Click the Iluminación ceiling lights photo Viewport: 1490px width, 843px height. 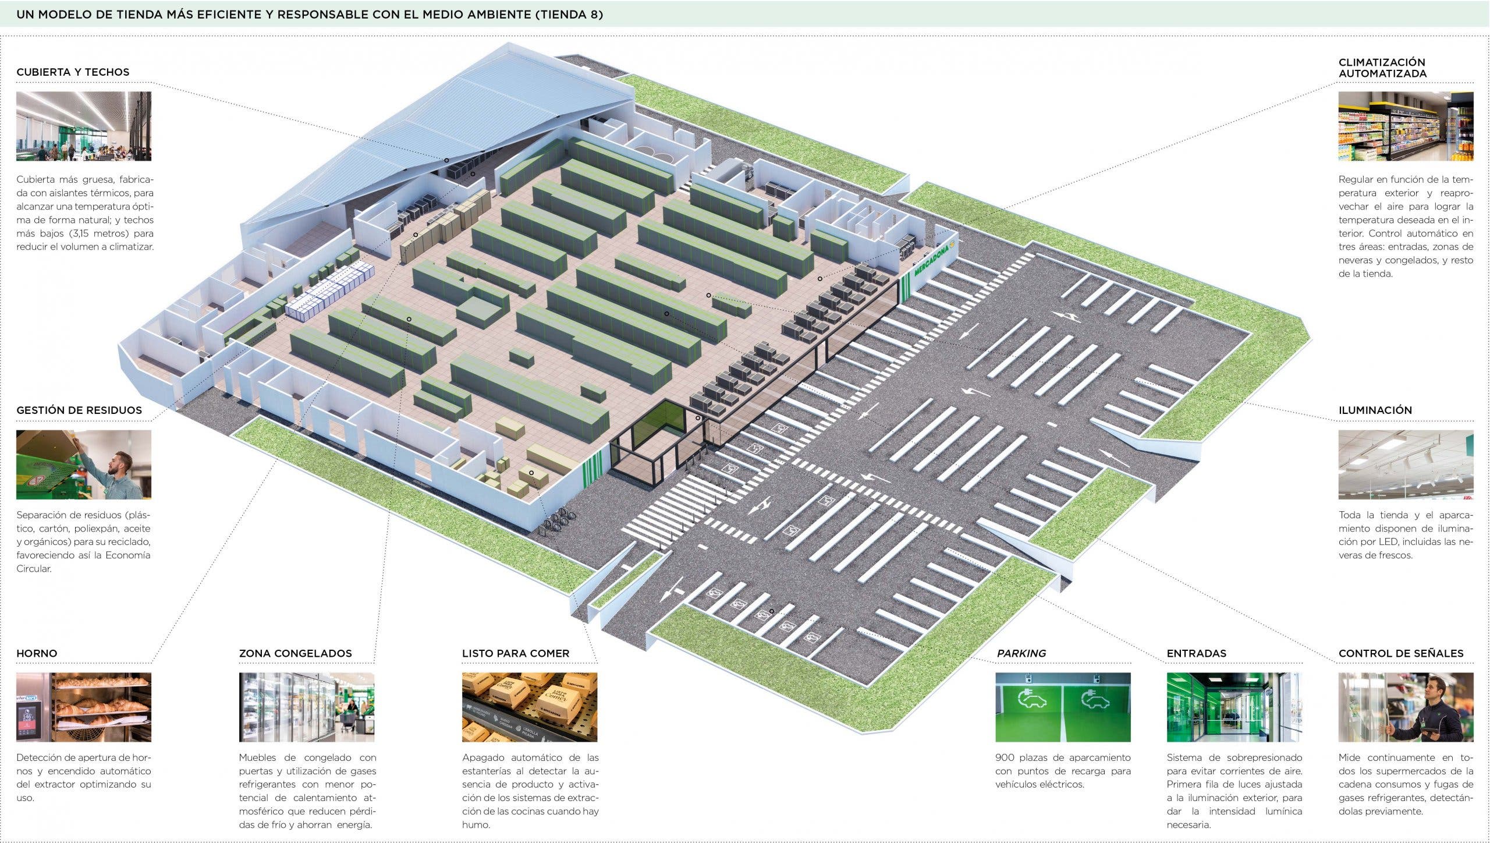click(1406, 464)
